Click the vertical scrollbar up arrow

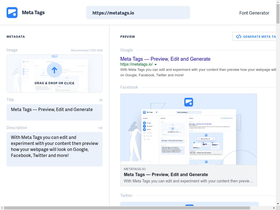(278, 2)
